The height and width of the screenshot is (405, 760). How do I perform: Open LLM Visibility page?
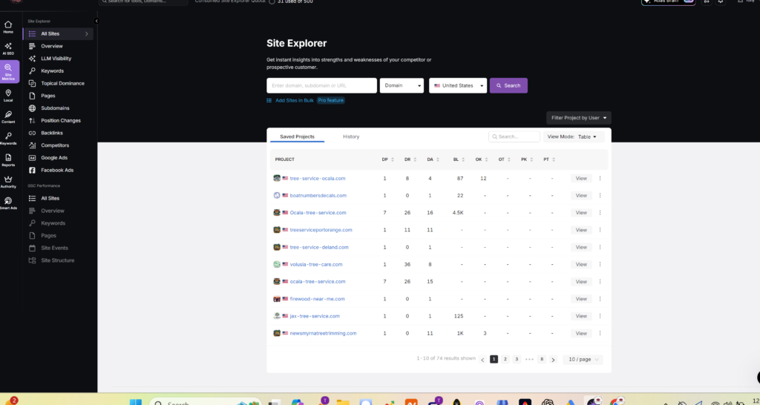click(56, 59)
